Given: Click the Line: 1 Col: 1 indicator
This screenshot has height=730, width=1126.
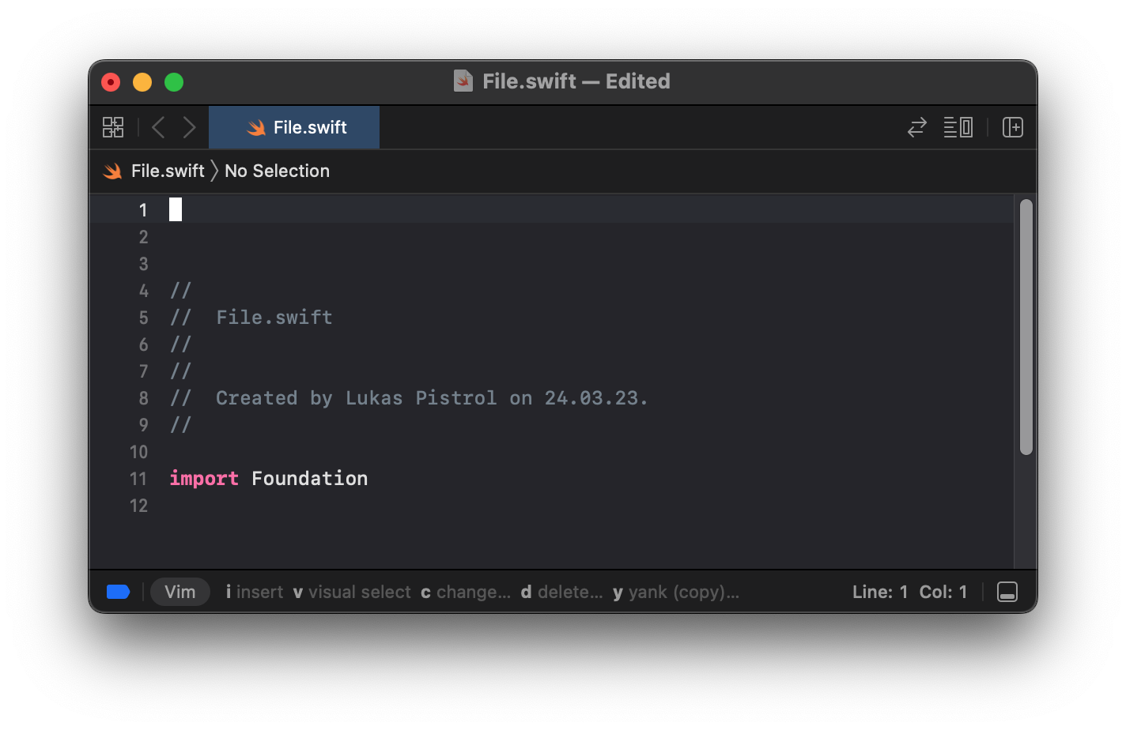Looking at the screenshot, I should click(x=909, y=592).
